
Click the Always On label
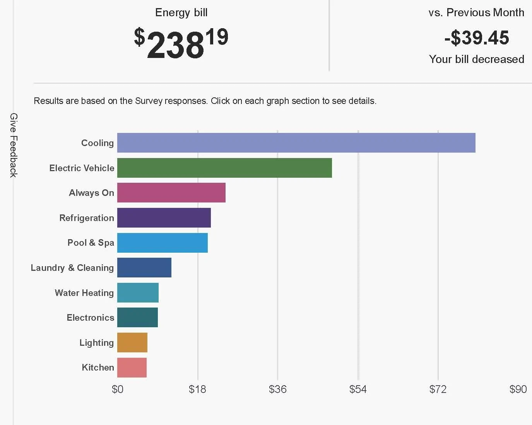click(x=91, y=193)
